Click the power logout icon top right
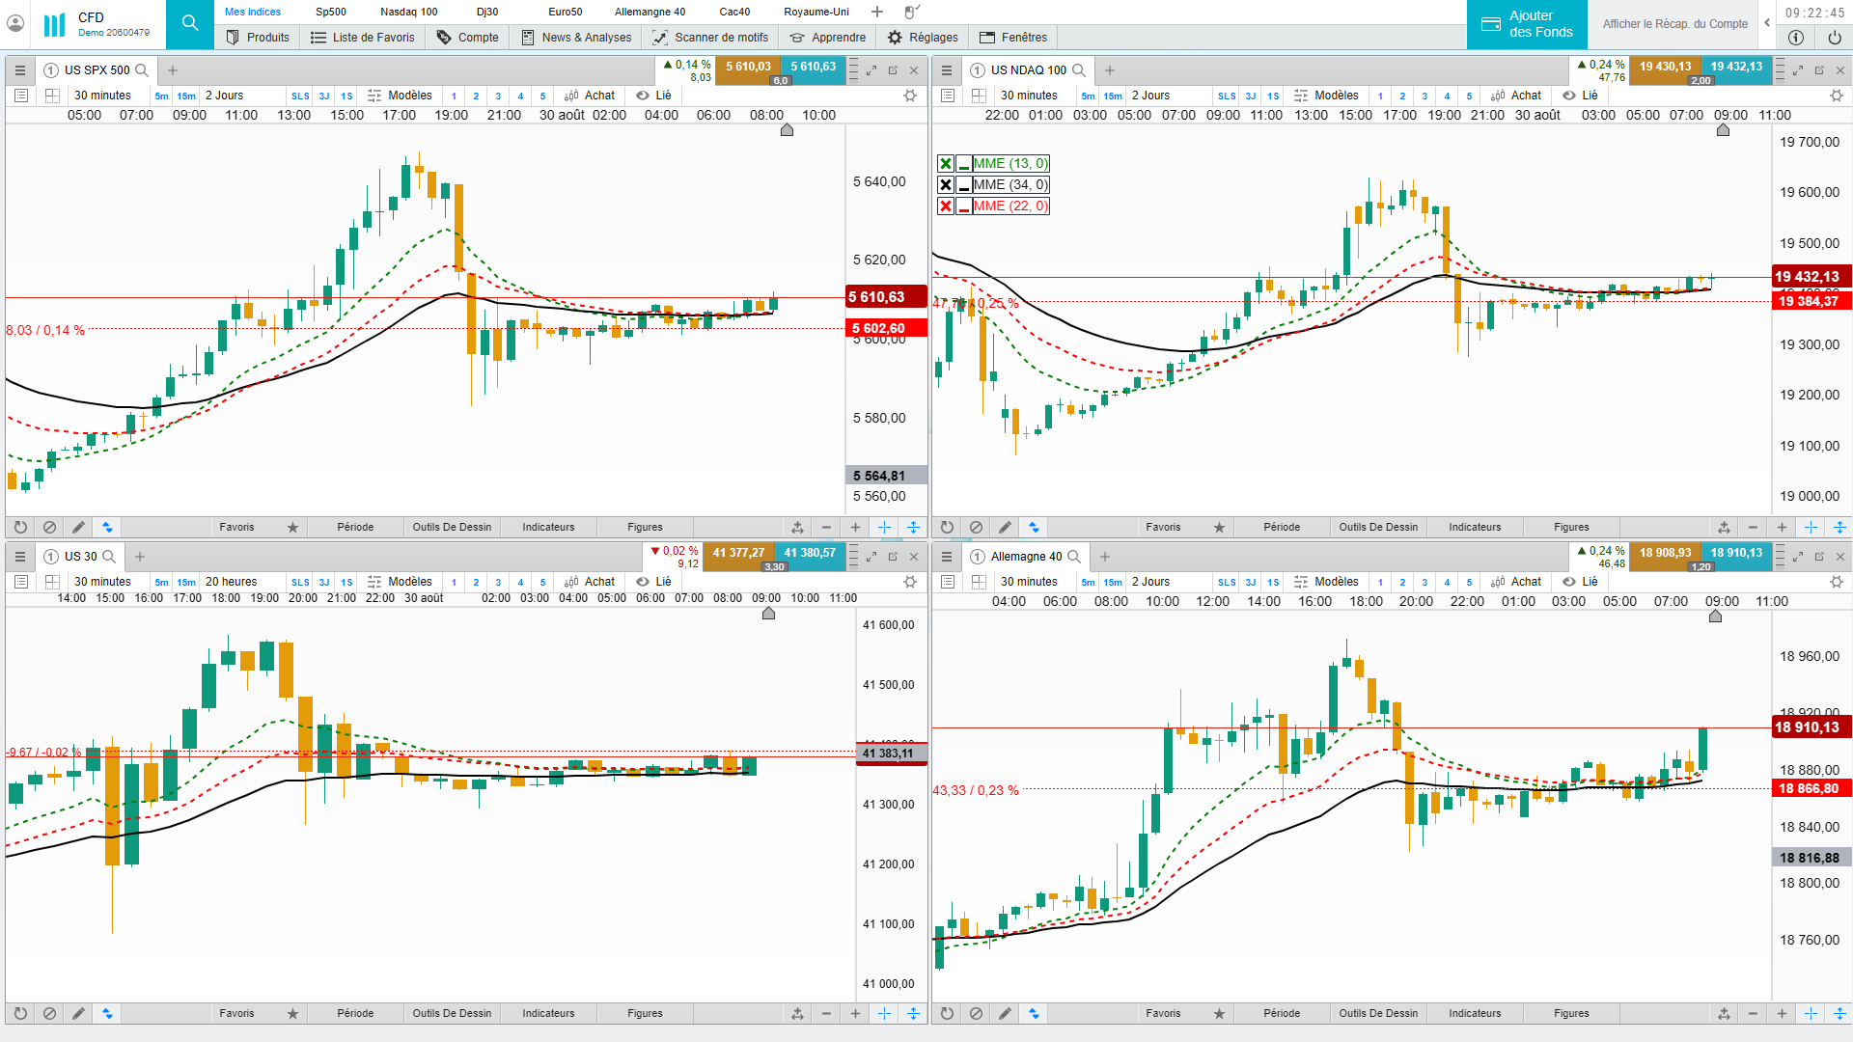 pyautogui.click(x=1834, y=38)
